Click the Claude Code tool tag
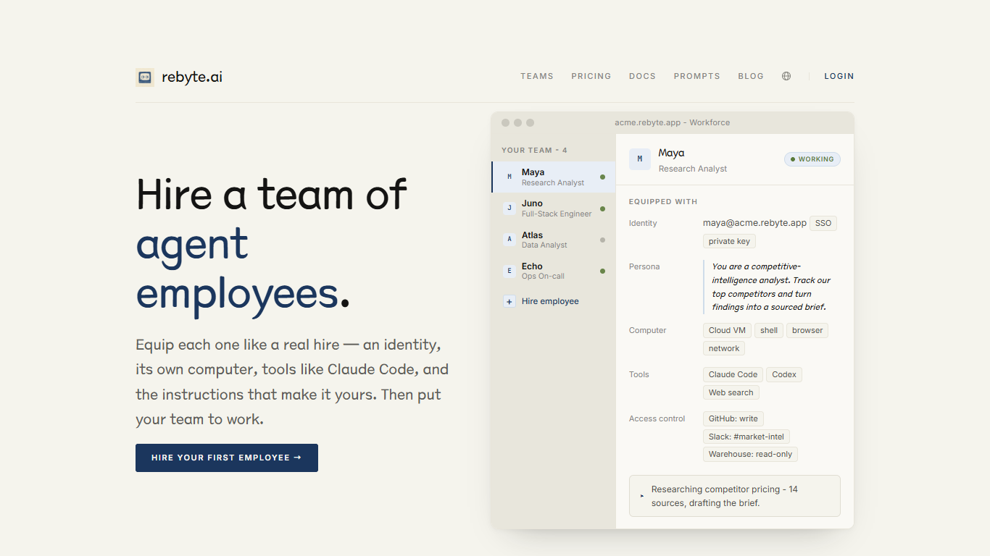This screenshot has height=556, width=990. click(x=733, y=374)
